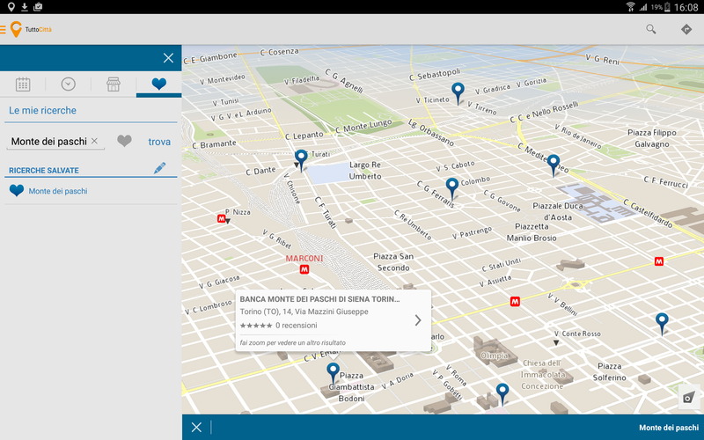Tap the Largo Re Umberto label

click(x=365, y=171)
